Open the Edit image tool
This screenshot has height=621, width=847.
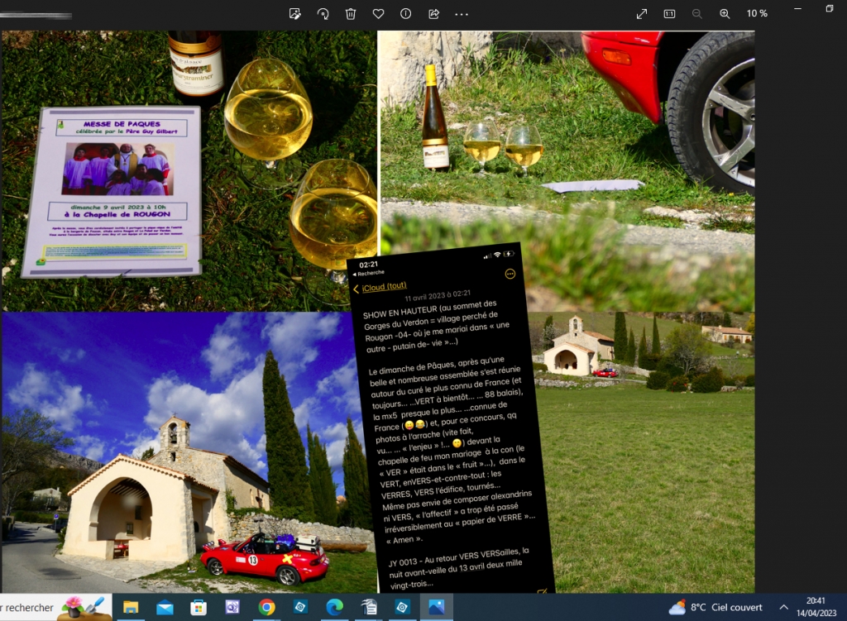coord(295,14)
